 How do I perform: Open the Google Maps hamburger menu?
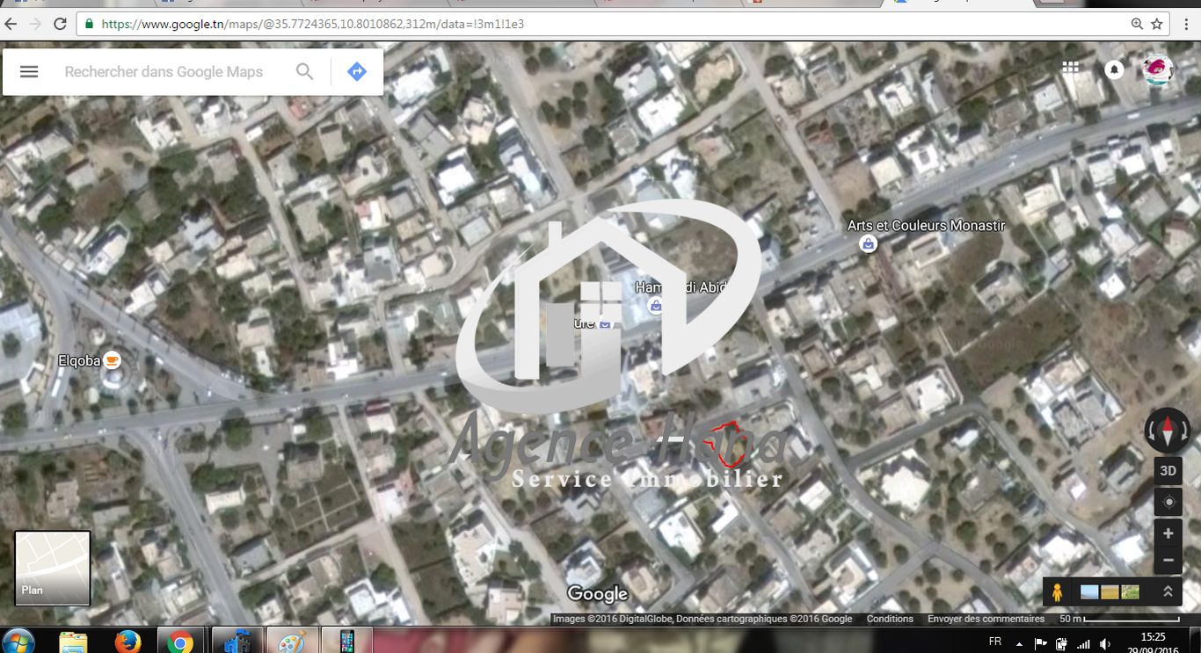[x=29, y=72]
